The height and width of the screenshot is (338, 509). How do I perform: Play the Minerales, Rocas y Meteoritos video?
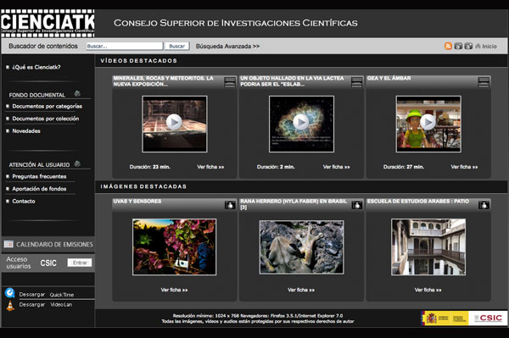[x=174, y=122]
